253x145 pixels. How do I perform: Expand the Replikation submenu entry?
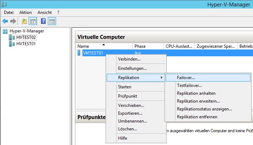(x=128, y=77)
